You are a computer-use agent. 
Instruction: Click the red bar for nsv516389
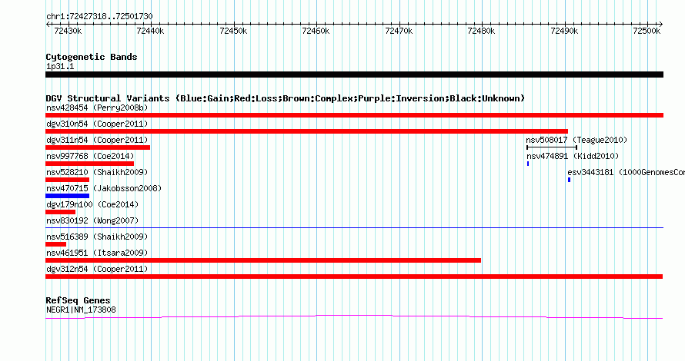[x=56, y=244]
